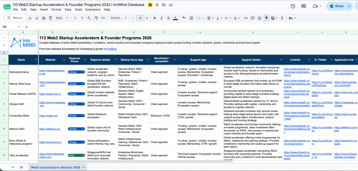Open the text color picker
The height and width of the screenshot is (171, 358).
click(176, 18)
